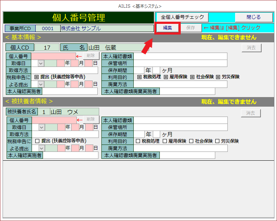Screen dimensions: 277x221
Task: Click 消去 in the 被扶養者情報 section
Action: 251,113
